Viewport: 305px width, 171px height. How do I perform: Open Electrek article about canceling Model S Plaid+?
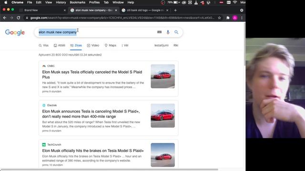(91, 114)
